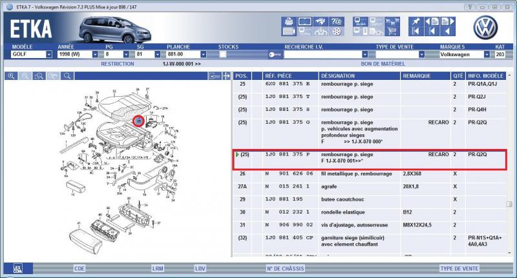Click the BON DE MATÉRIEL label
Screen dimensions: 517x278
point(383,64)
